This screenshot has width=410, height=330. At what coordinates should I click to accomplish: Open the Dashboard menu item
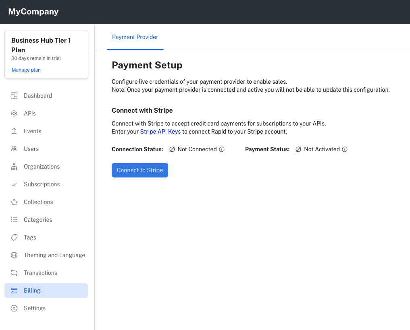(46, 96)
